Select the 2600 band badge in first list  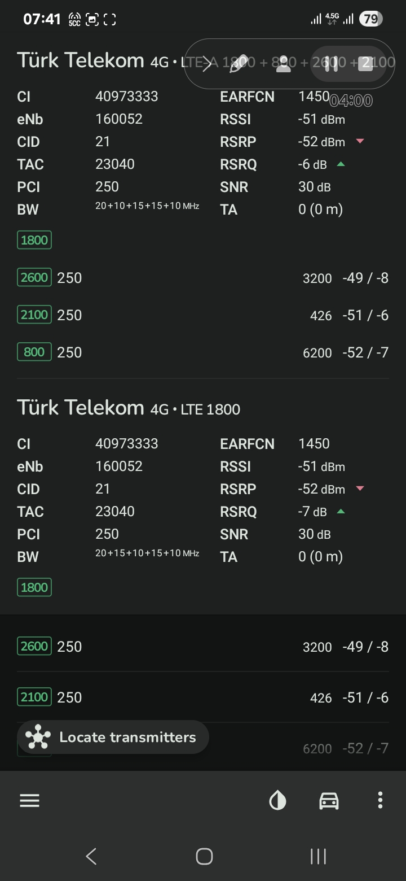34,277
